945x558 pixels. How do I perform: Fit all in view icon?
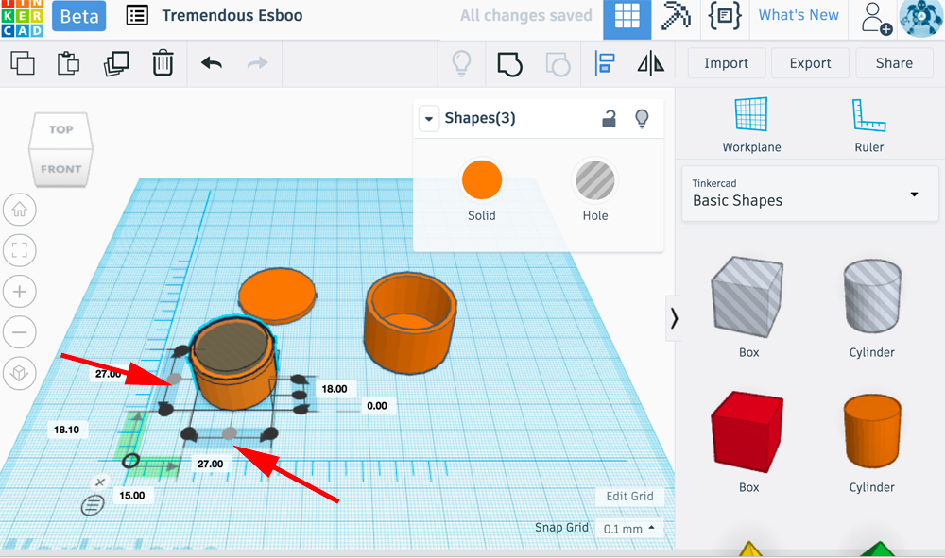click(x=19, y=250)
